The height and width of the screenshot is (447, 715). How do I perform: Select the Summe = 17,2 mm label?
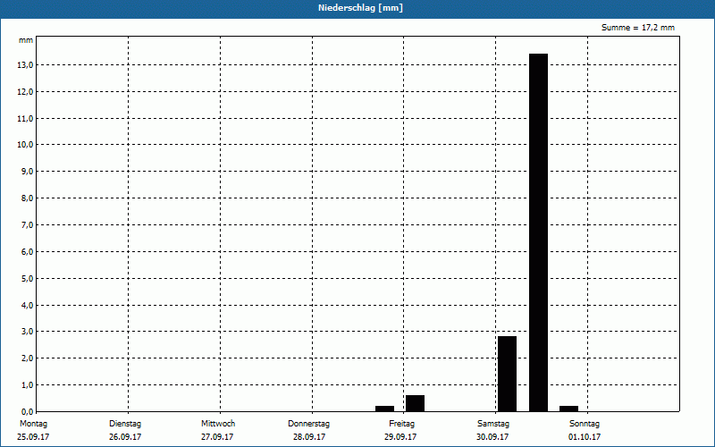pyautogui.click(x=637, y=28)
